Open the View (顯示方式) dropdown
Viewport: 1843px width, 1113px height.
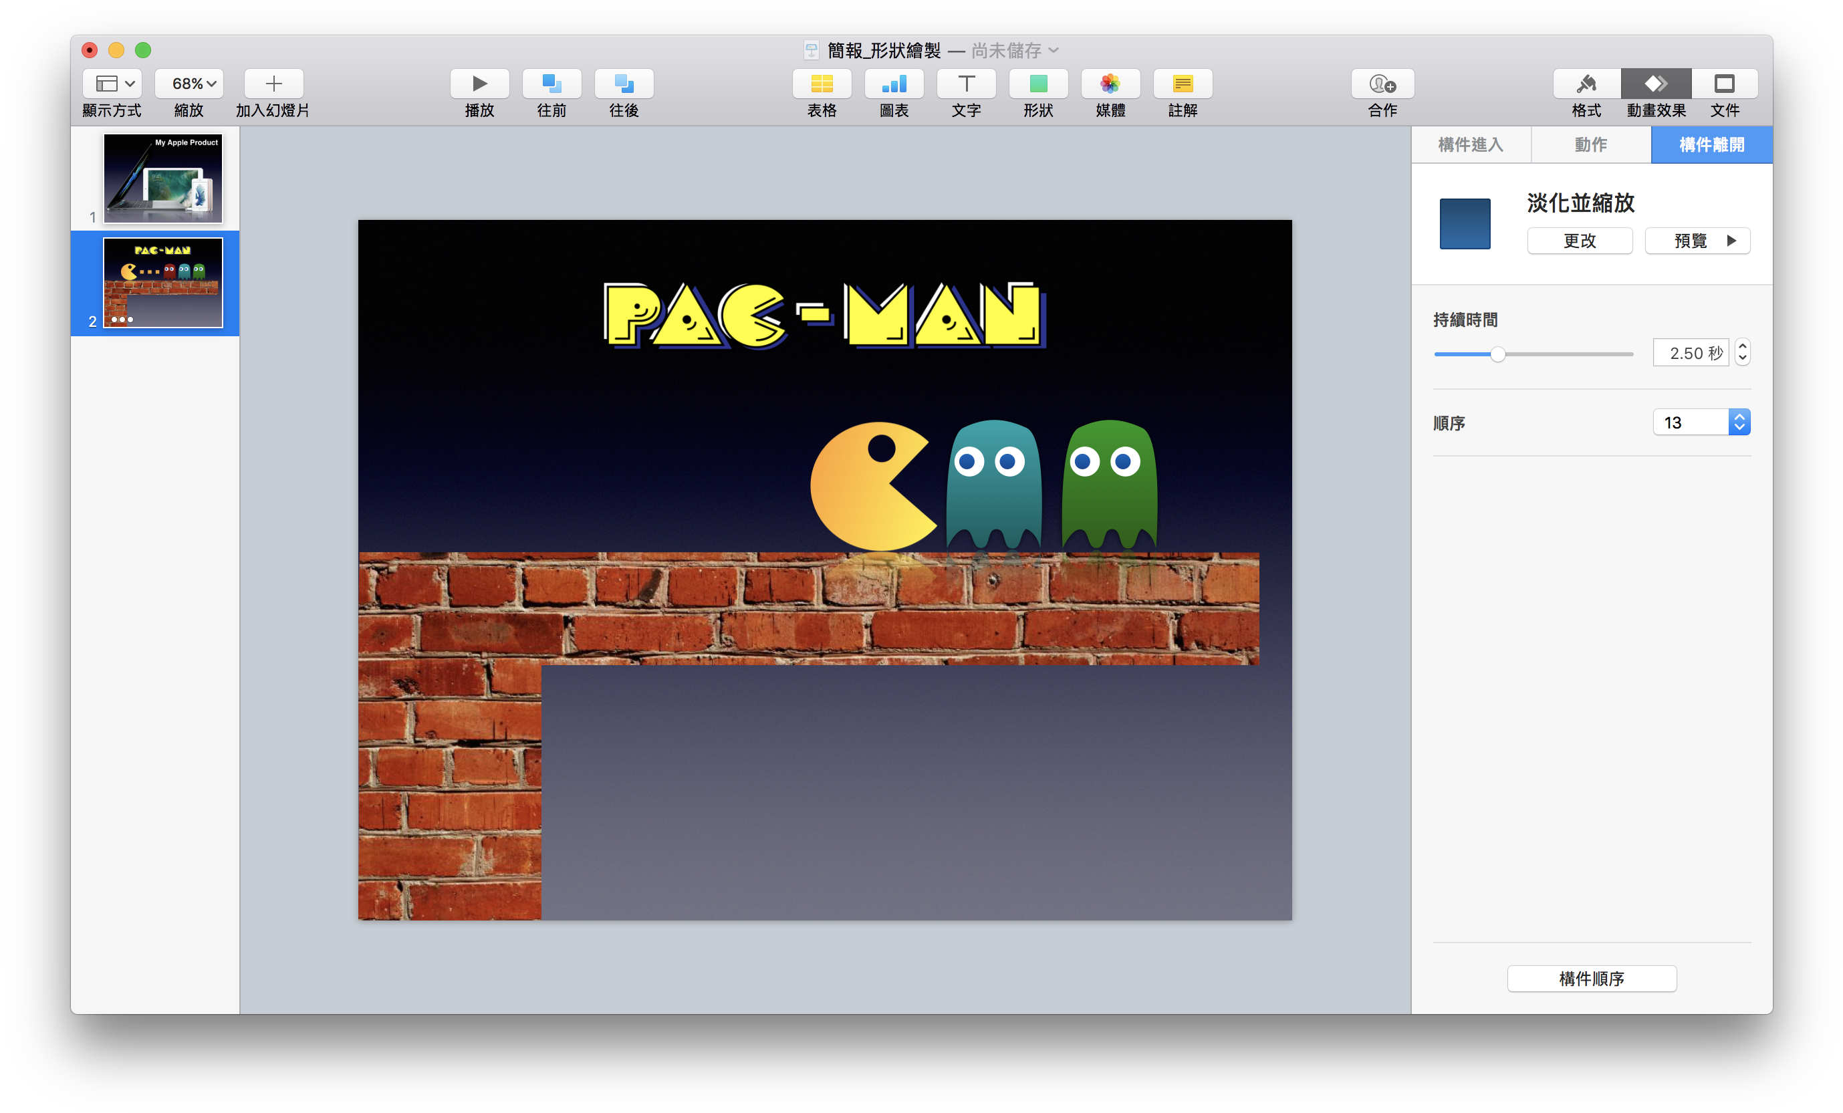point(112,83)
